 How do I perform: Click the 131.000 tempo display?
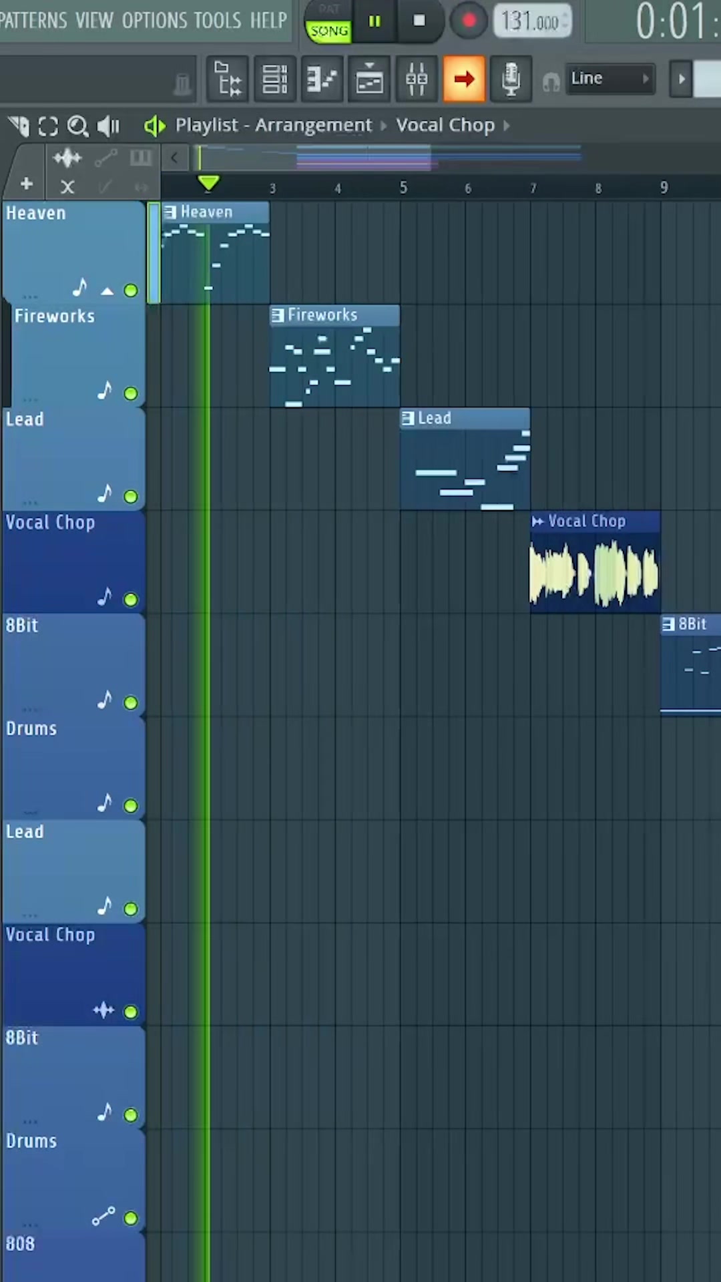(532, 21)
